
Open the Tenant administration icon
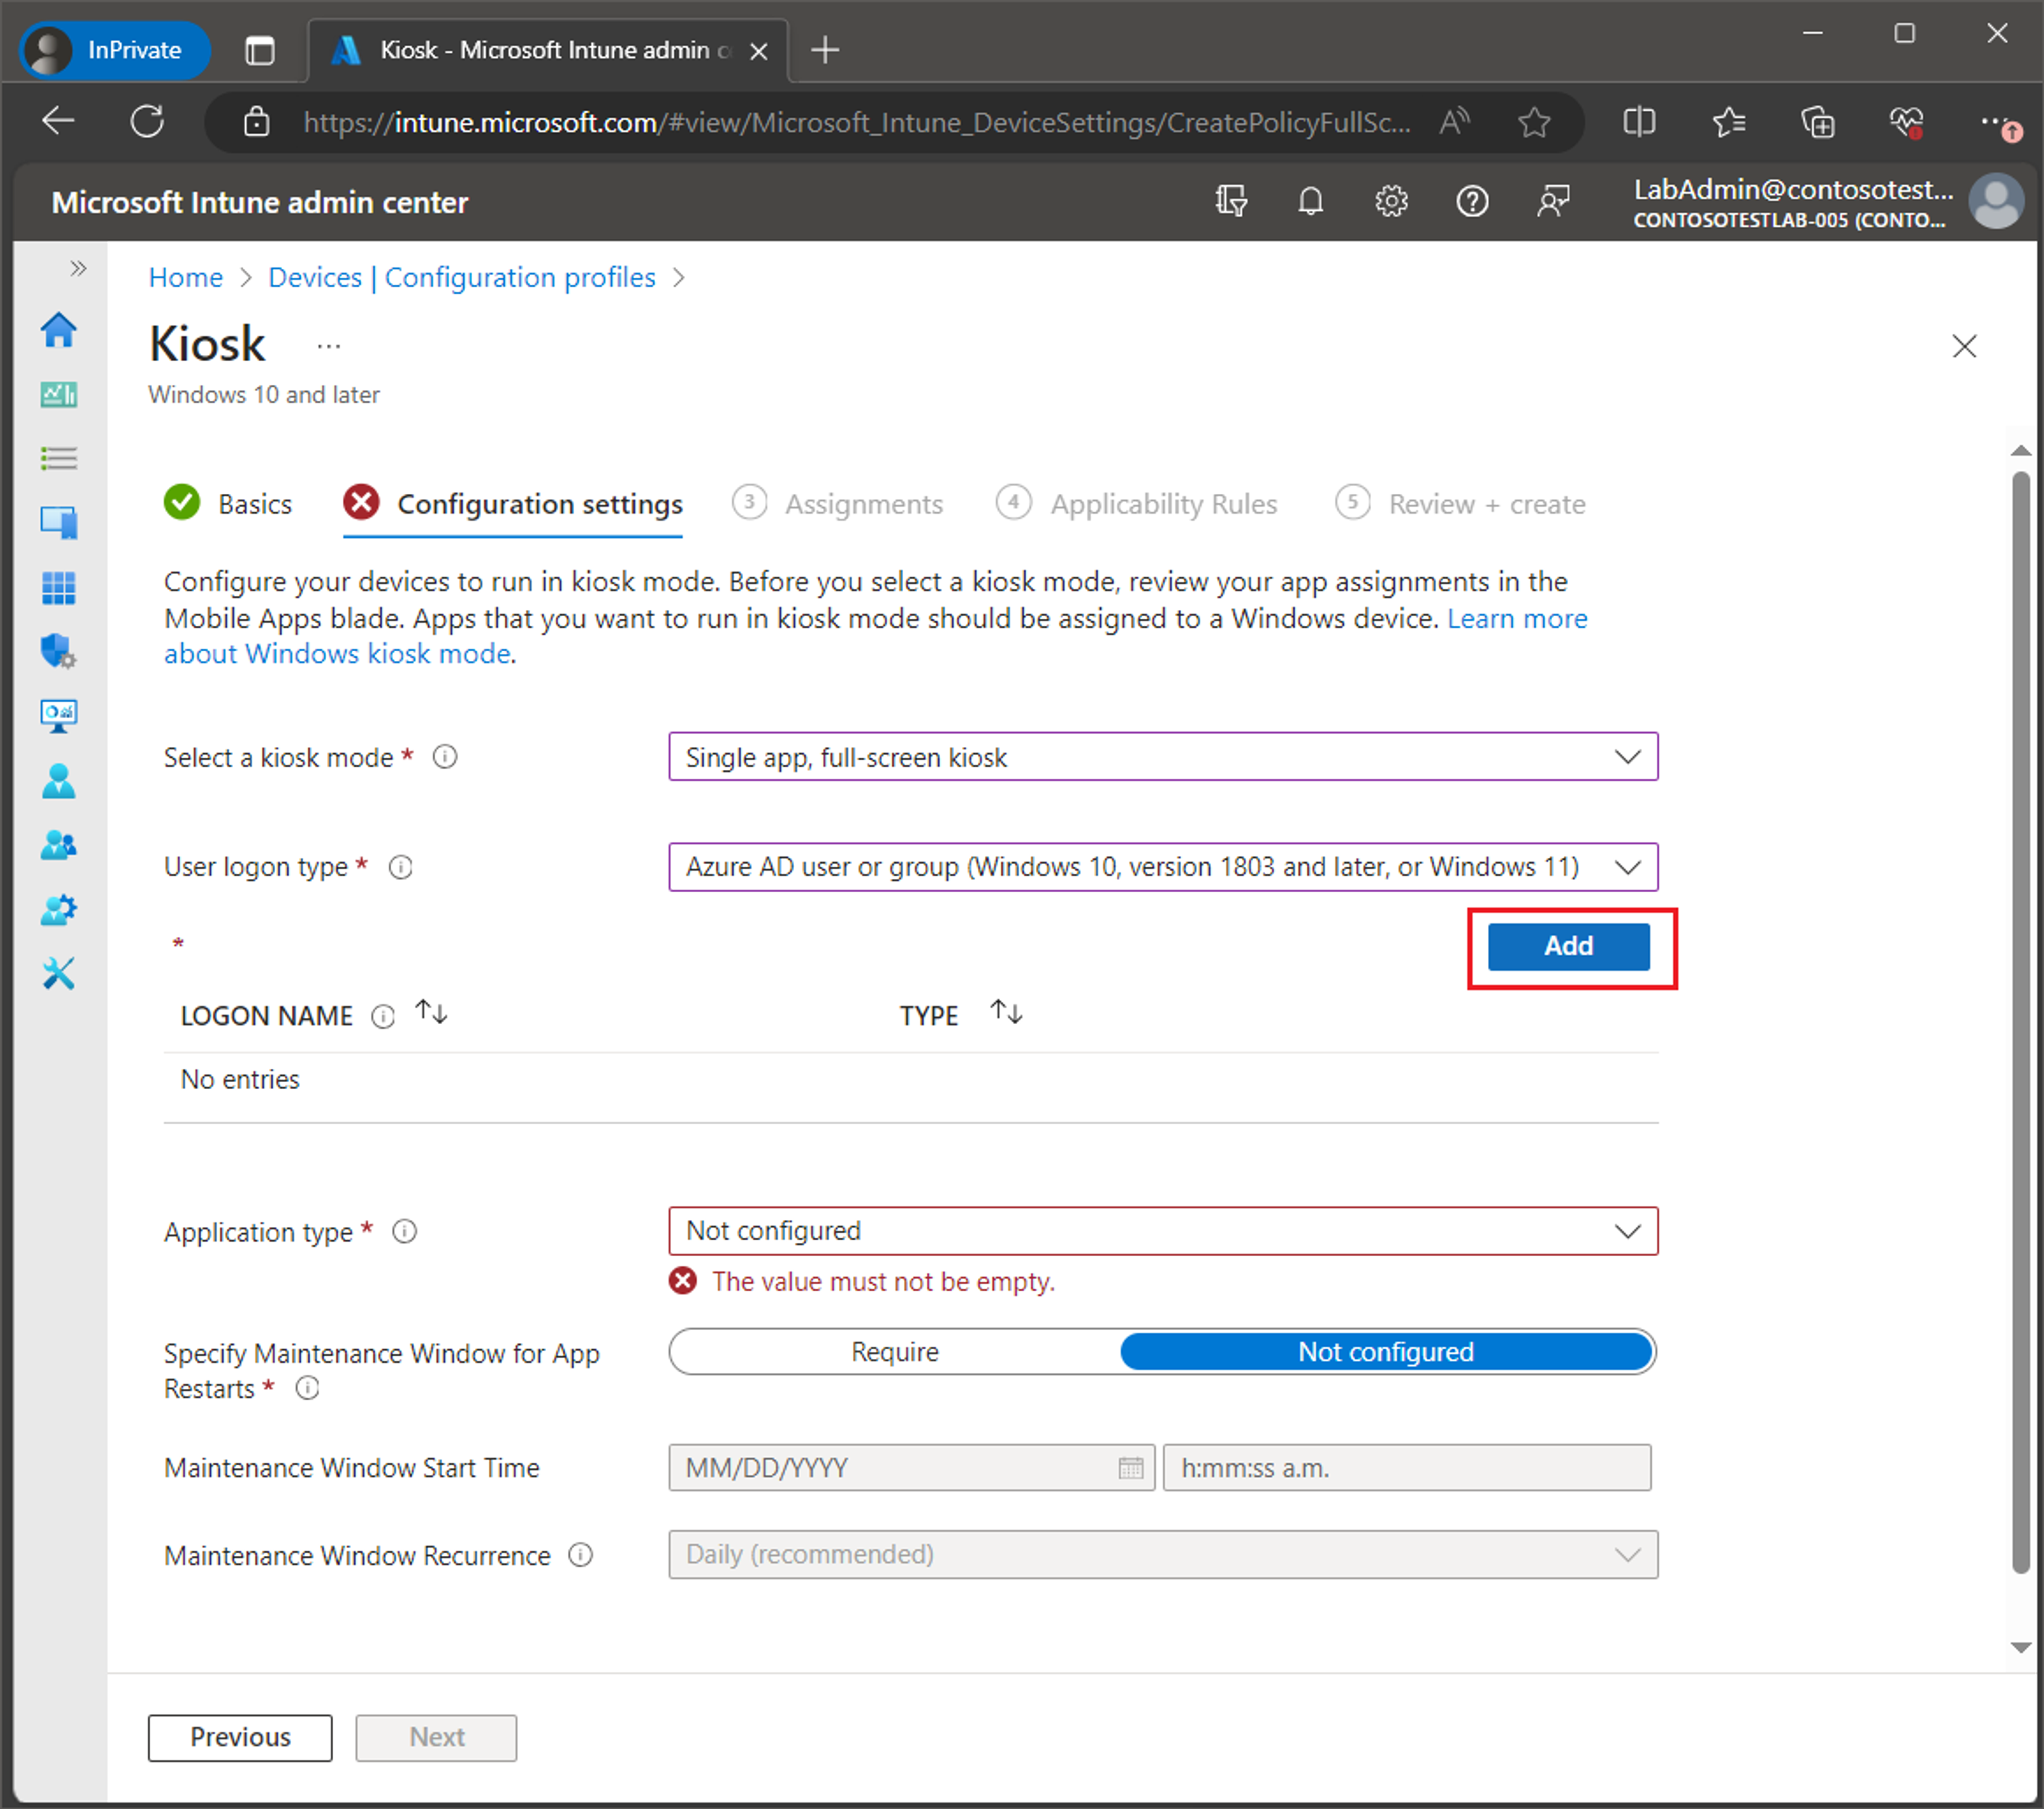pyautogui.click(x=59, y=909)
